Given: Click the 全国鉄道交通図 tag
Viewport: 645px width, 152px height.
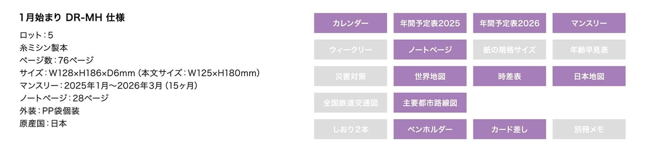Looking at the screenshot, I should [x=350, y=103].
